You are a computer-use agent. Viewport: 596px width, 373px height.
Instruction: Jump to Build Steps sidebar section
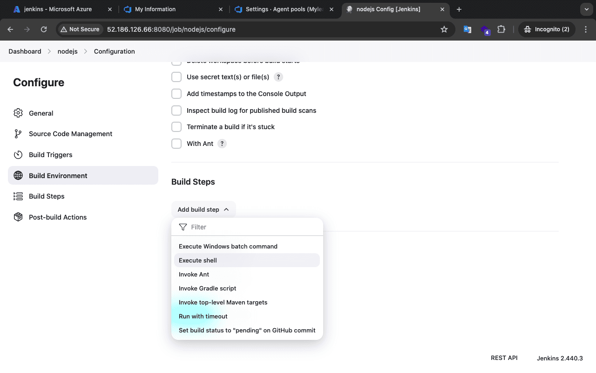pyautogui.click(x=83, y=196)
